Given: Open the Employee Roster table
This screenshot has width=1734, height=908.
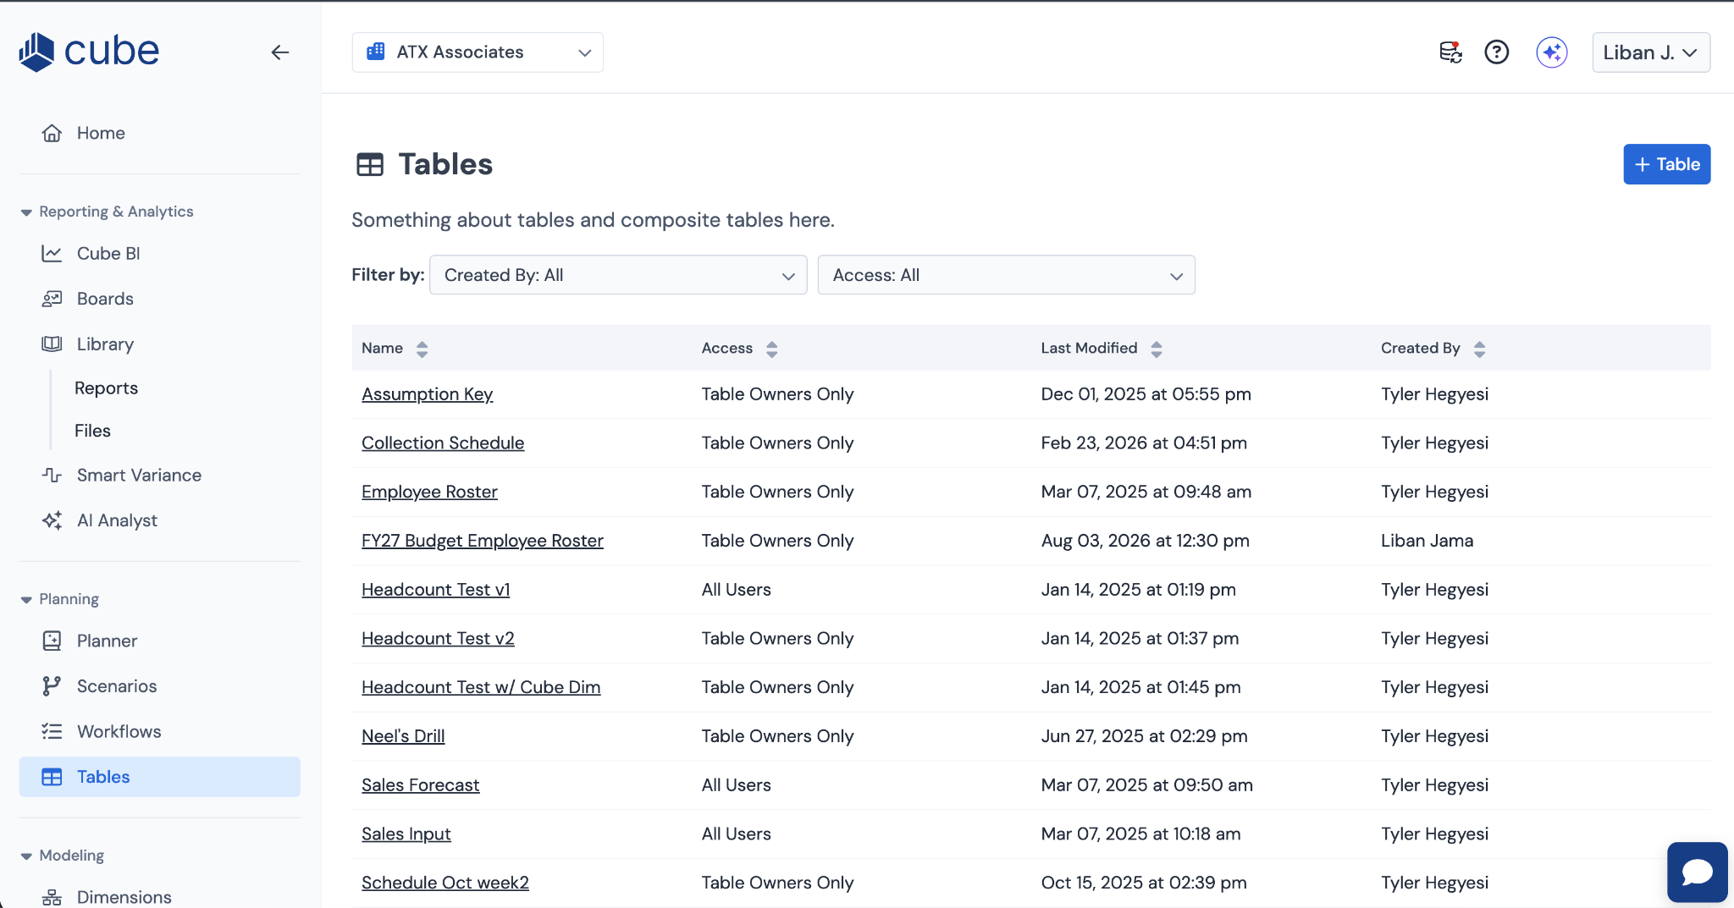Looking at the screenshot, I should pos(429,493).
